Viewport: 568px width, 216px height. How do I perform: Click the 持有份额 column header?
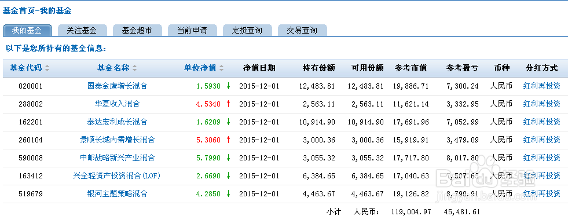coord(319,68)
